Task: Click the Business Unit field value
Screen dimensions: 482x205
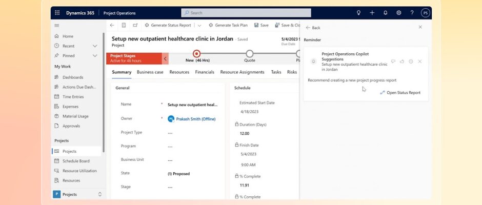Action: 170,160
